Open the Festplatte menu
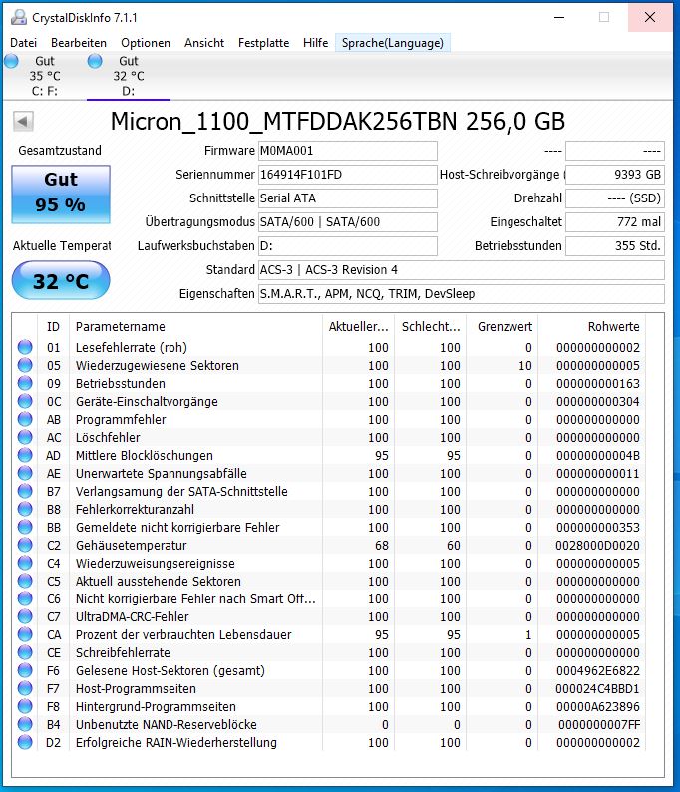Screen dimensions: 680x792 click(x=263, y=43)
